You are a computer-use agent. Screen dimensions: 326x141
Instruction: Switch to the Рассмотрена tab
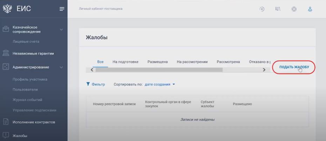pyautogui.click(x=228, y=62)
